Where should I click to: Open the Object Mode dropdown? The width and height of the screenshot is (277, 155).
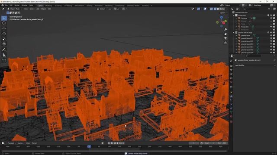coord(15,9)
